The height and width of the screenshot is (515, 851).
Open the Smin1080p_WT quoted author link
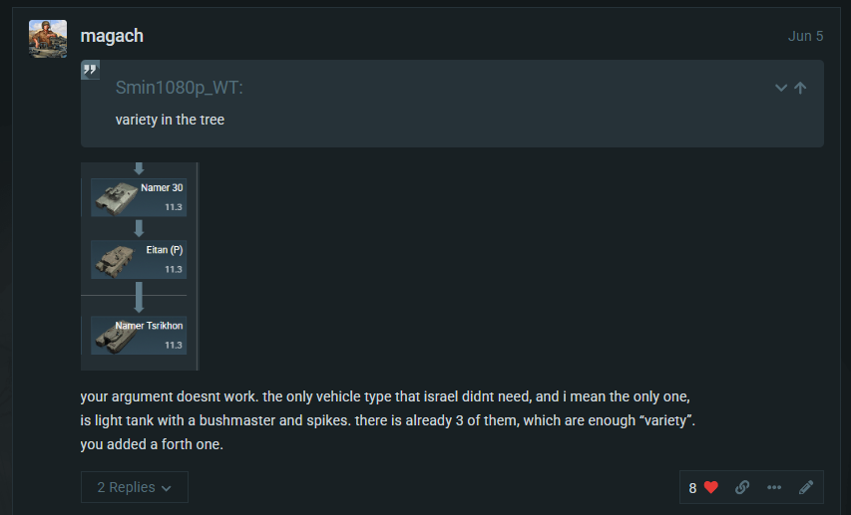coord(180,88)
